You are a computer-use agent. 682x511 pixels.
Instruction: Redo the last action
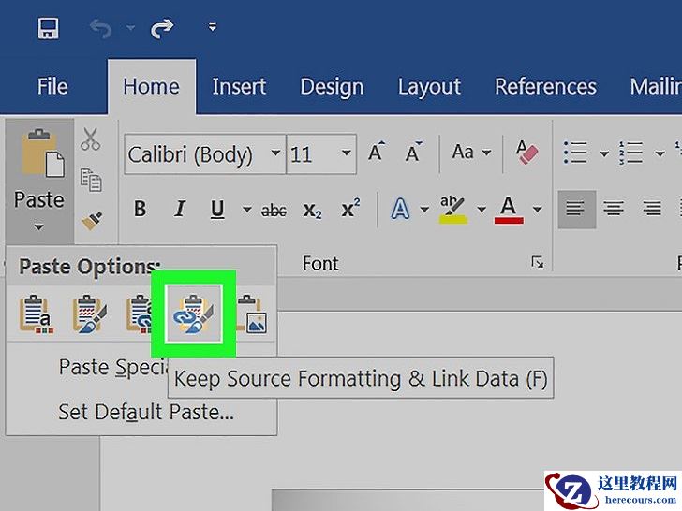click(x=162, y=29)
